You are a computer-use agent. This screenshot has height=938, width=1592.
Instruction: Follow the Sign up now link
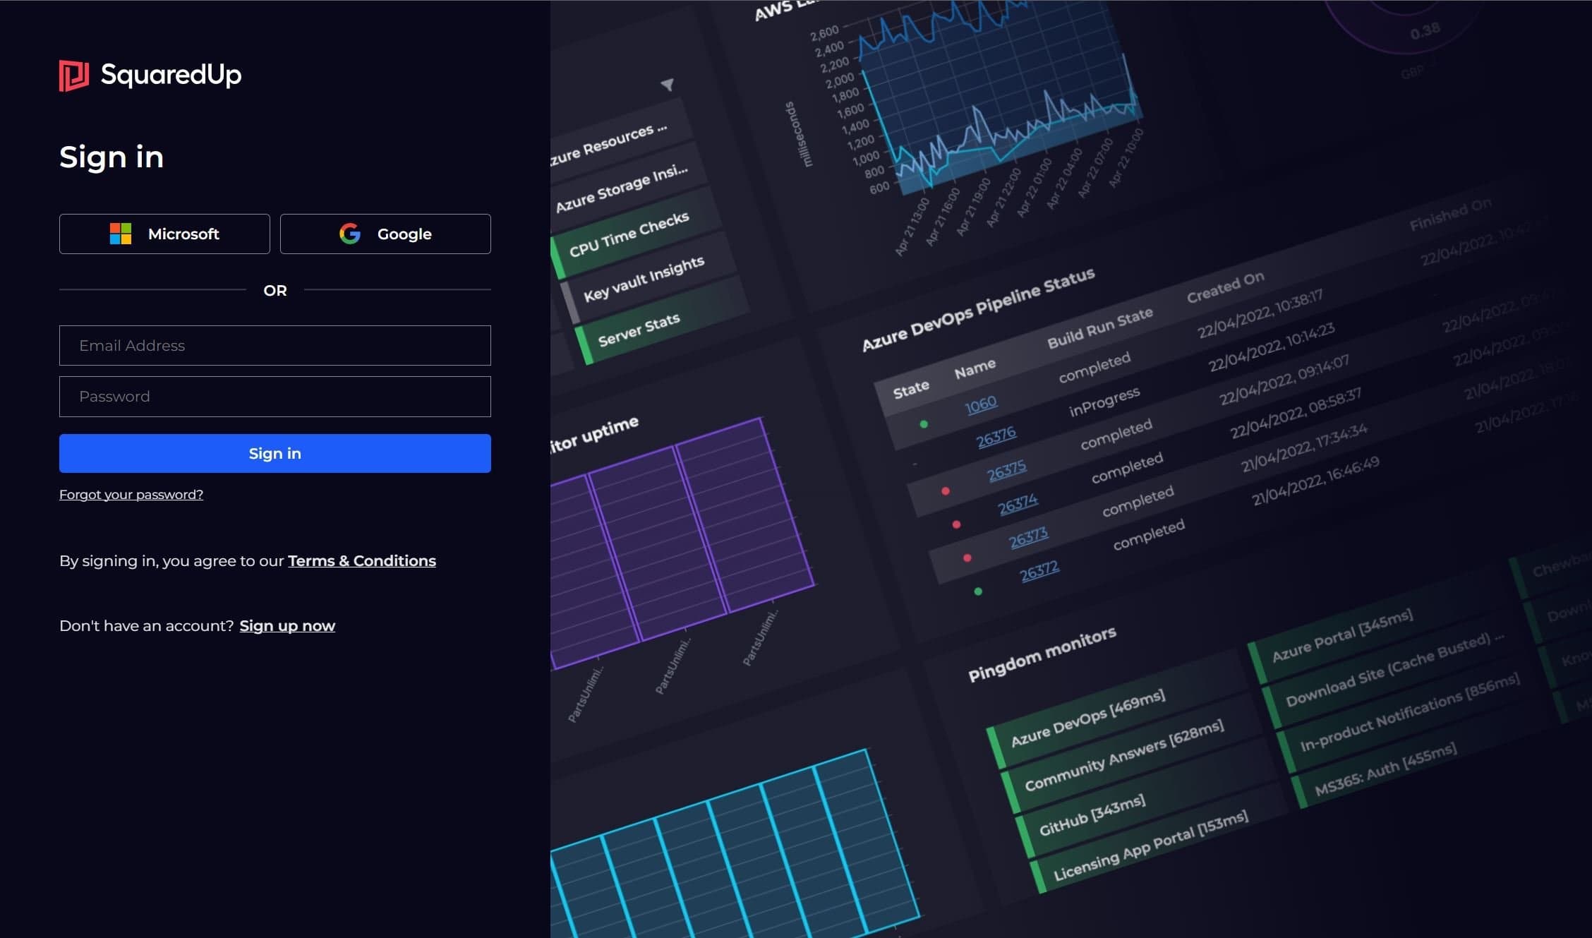(287, 625)
